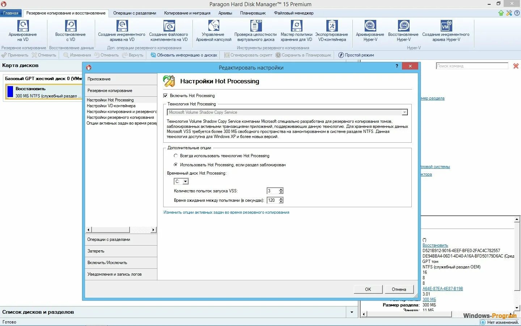Expand the Включить/Исключить section
This screenshot has width=521, height=326.
click(121, 263)
